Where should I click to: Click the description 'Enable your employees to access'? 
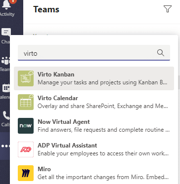tap(103, 153)
